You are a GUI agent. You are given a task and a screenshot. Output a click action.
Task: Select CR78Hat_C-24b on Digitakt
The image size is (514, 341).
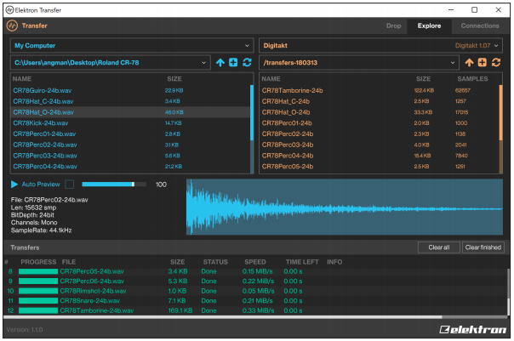tap(380, 101)
